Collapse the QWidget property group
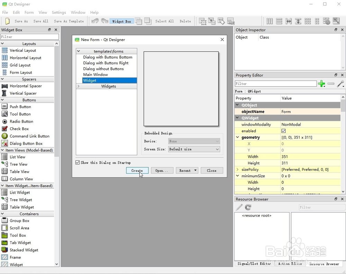The image size is (346, 274). click(x=237, y=118)
